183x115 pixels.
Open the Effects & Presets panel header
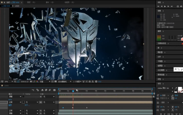(161, 43)
